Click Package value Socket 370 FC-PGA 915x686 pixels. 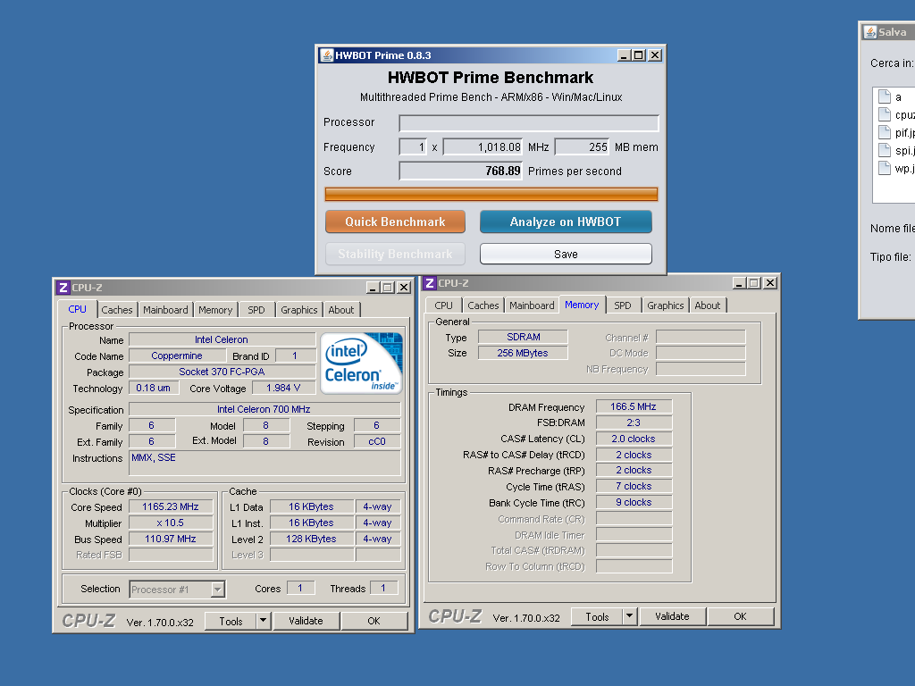pyautogui.click(x=222, y=372)
